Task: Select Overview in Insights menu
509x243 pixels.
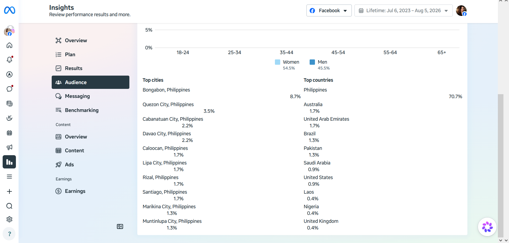Action: pyautogui.click(x=90, y=41)
